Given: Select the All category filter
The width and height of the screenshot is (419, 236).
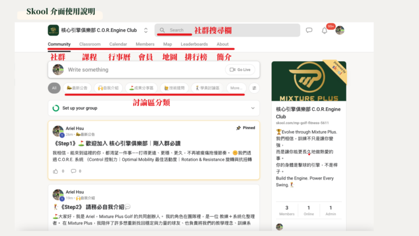Looking at the screenshot, I should pos(54,88).
